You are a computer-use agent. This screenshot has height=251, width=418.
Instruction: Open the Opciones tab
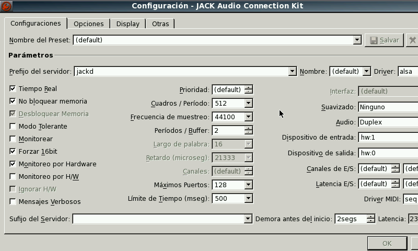tap(88, 24)
